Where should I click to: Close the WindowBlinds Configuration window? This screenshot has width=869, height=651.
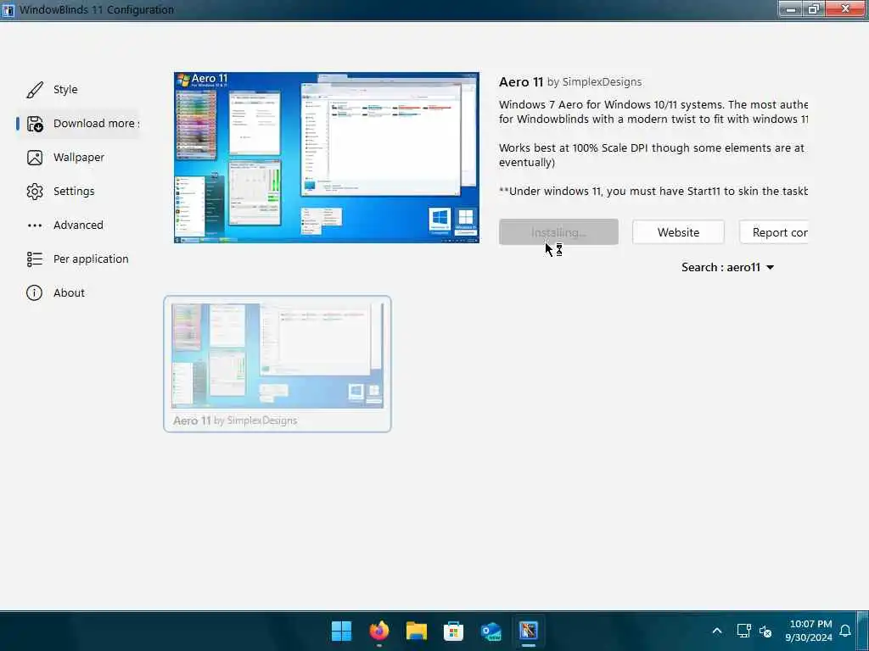846,9
